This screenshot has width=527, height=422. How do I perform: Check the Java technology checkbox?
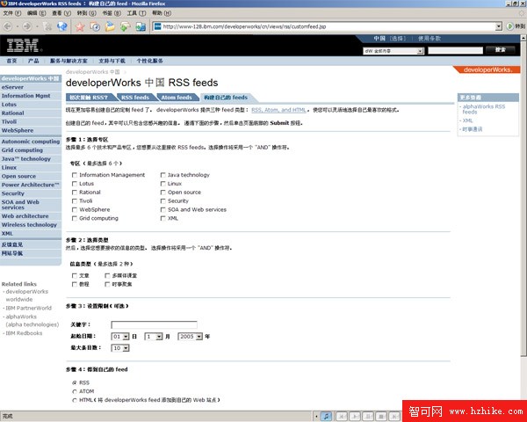(162, 175)
